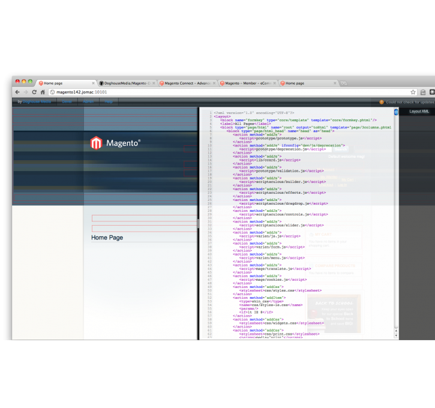435x408 pixels.
Task: Click the varien/menu.js script line
Action: click(x=272, y=258)
